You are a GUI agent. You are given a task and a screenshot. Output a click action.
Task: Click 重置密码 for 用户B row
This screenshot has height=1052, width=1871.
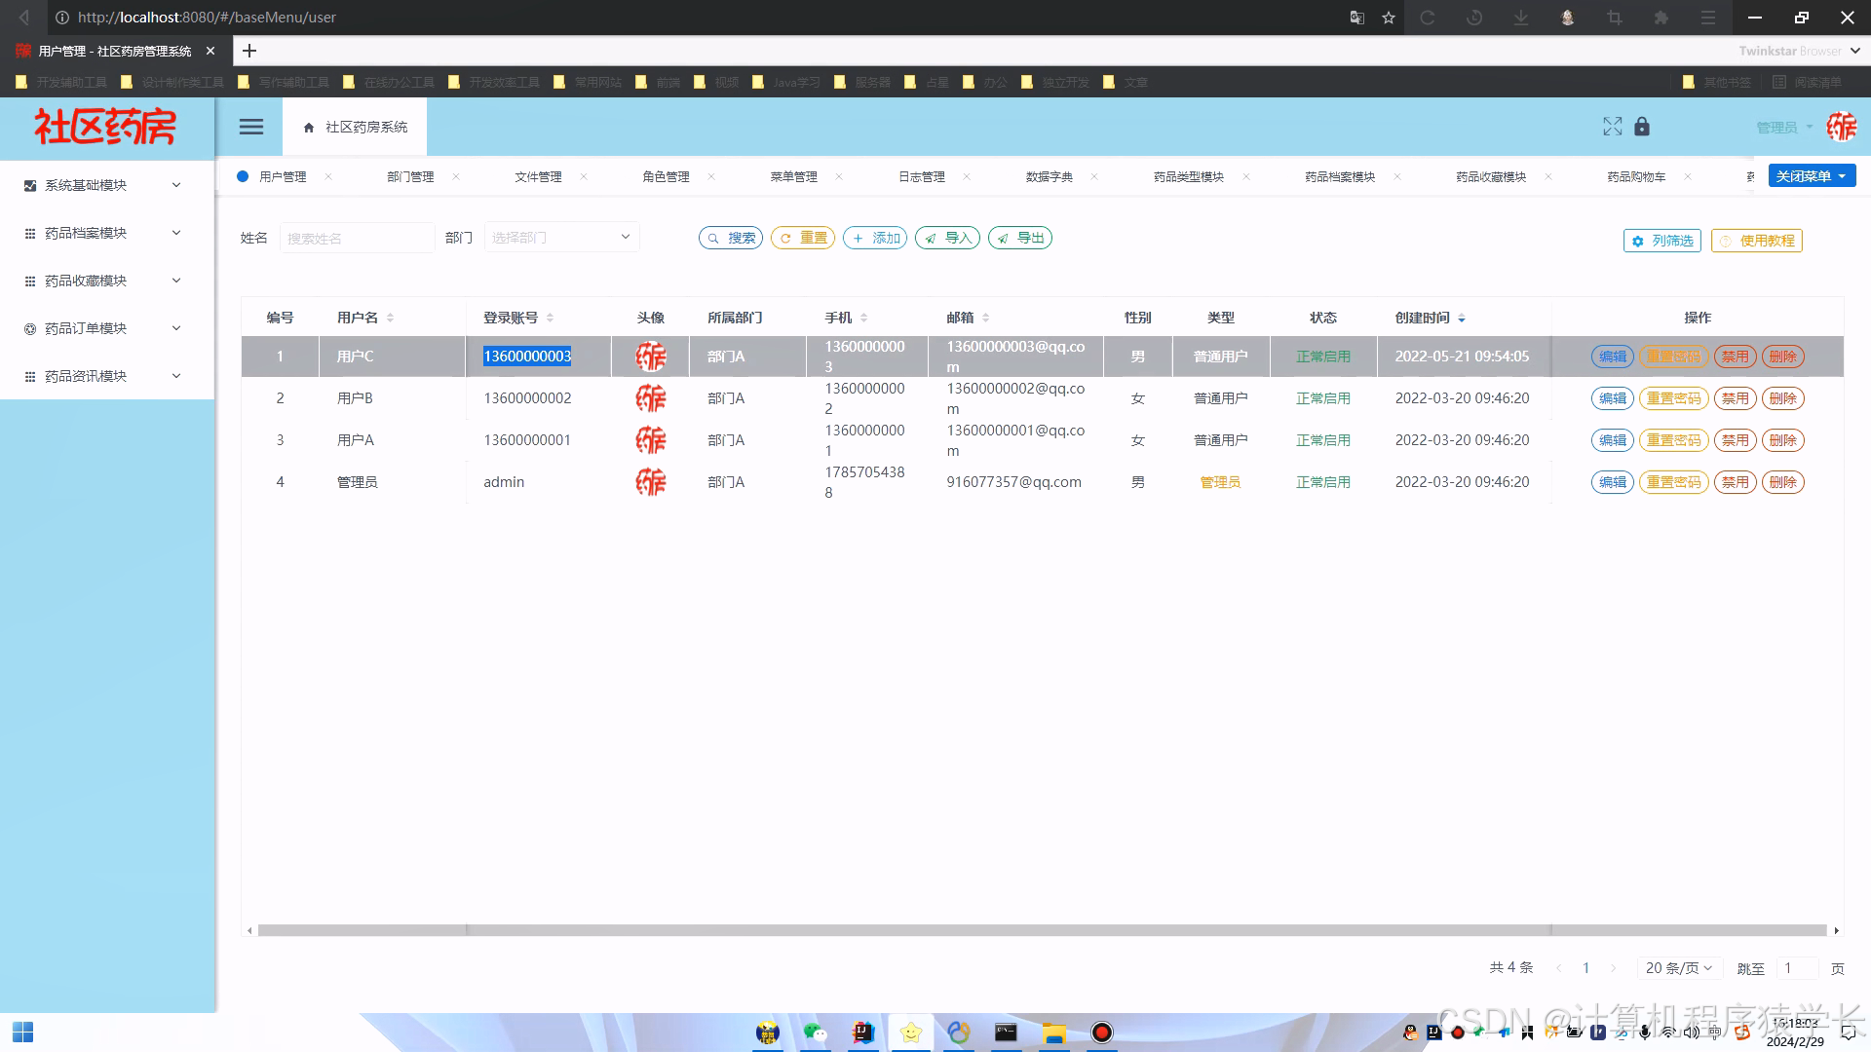[1673, 398]
